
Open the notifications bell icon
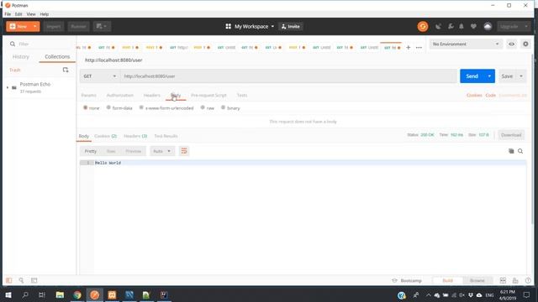coord(462,26)
